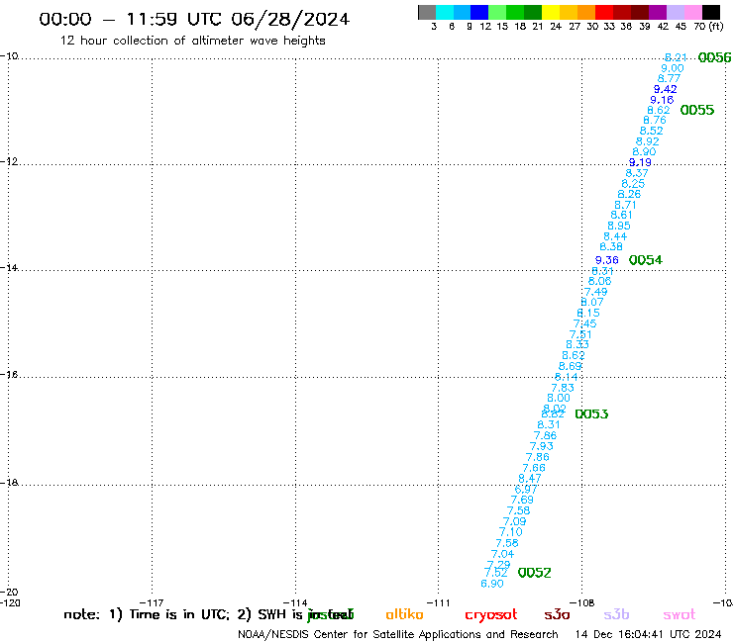Click the wave height value 7.69

(x=522, y=500)
